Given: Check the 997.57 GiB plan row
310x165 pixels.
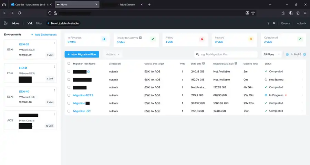Looking at the screenshot, I should point(69,103).
